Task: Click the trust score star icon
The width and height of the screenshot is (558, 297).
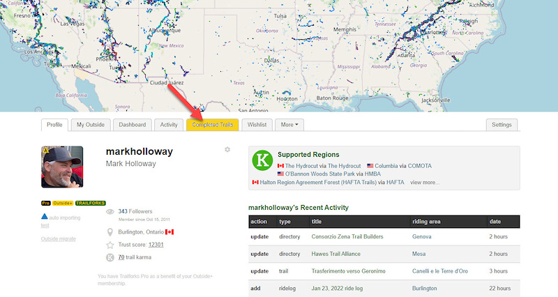Action: click(x=110, y=245)
